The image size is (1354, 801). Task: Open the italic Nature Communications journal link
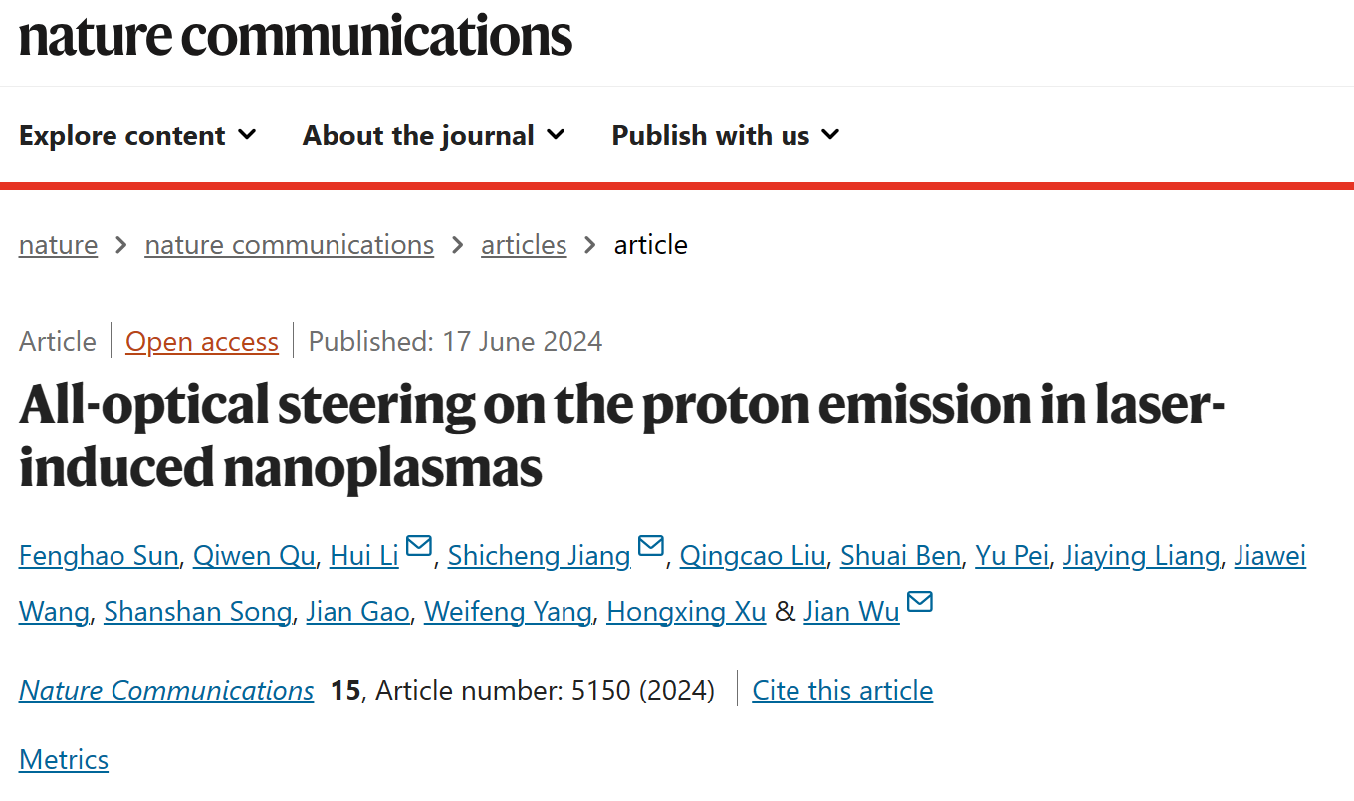click(166, 691)
